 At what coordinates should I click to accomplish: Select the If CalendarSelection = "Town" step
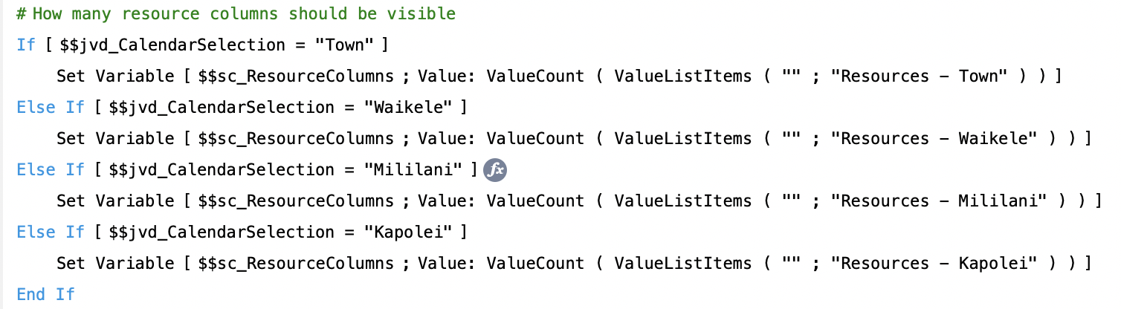pyautogui.click(x=202, y=45)
